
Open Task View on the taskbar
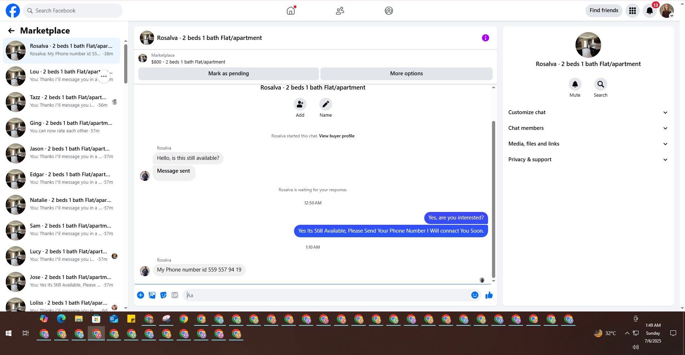point(26,333)
